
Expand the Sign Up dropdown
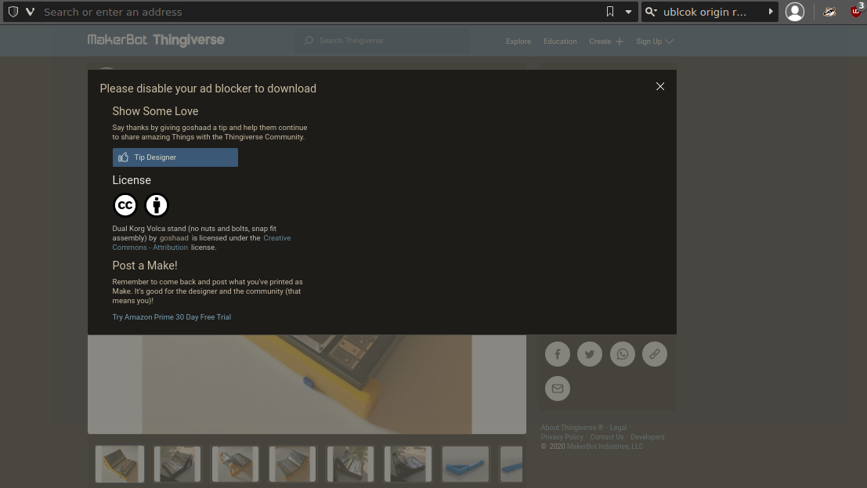coord(655,41)
